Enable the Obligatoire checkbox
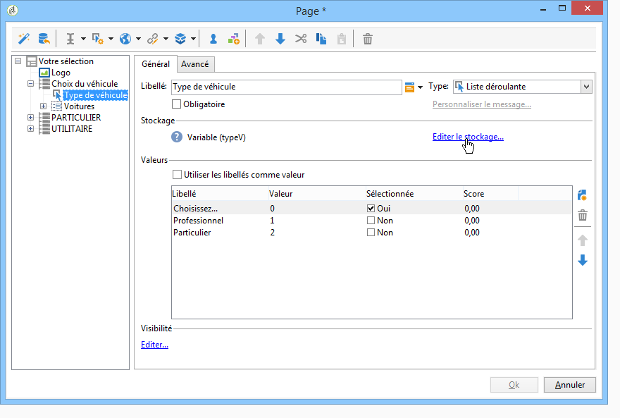The image size is (620, 418). [x=177, y=104]
